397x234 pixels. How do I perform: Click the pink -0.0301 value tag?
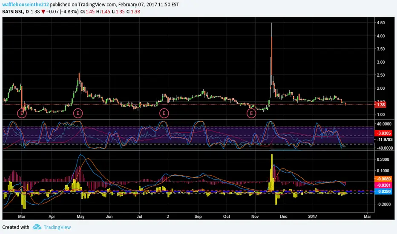coord(383,185)
